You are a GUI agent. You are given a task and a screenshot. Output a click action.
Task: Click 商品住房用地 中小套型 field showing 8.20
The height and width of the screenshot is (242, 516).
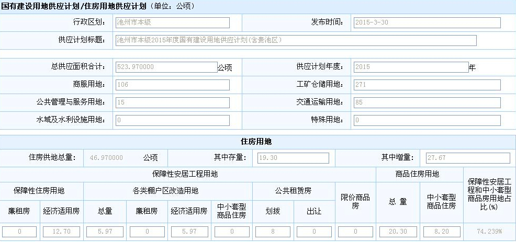[x=441, y=231]
